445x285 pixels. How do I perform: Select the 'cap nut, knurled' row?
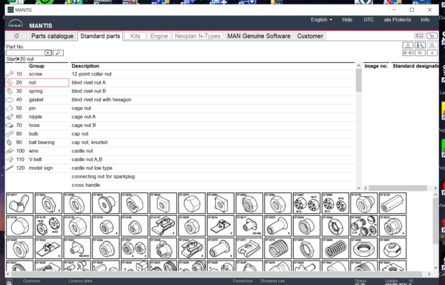[213, 142]
